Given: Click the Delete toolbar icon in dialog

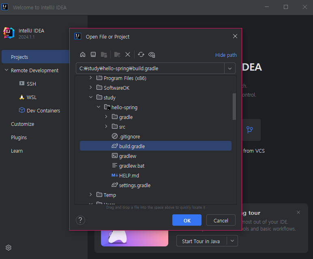Looking at the screenshot, I should [128, 54].
